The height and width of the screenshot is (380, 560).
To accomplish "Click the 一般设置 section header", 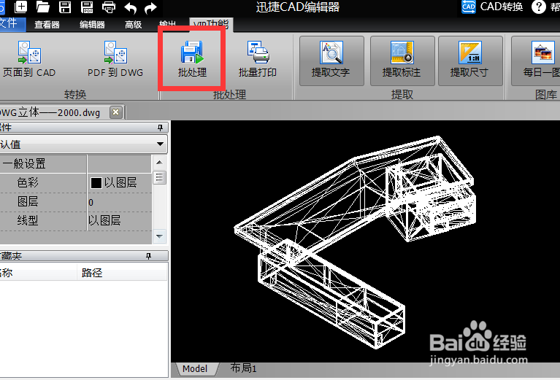I will click(x=24, y=164).
